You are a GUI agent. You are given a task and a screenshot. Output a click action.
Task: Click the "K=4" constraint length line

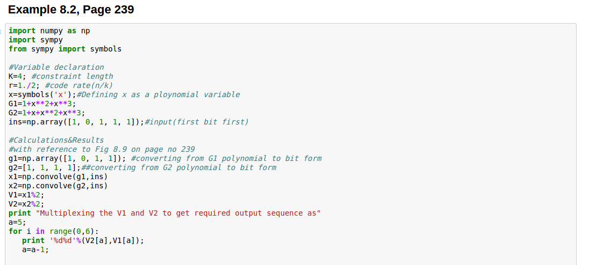click(x=61, y=77)
